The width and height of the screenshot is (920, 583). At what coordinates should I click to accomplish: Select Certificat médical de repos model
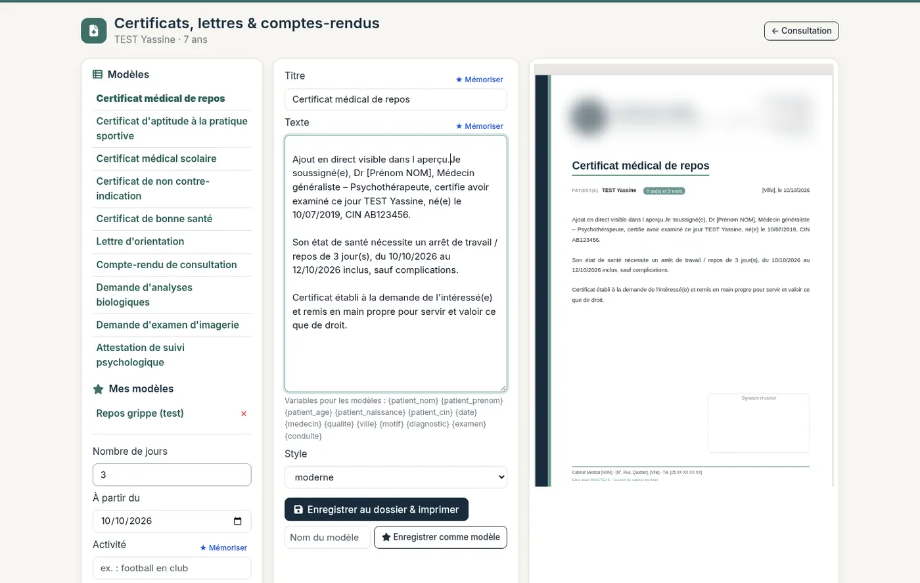pyautogui.click(x=160, y=99)
